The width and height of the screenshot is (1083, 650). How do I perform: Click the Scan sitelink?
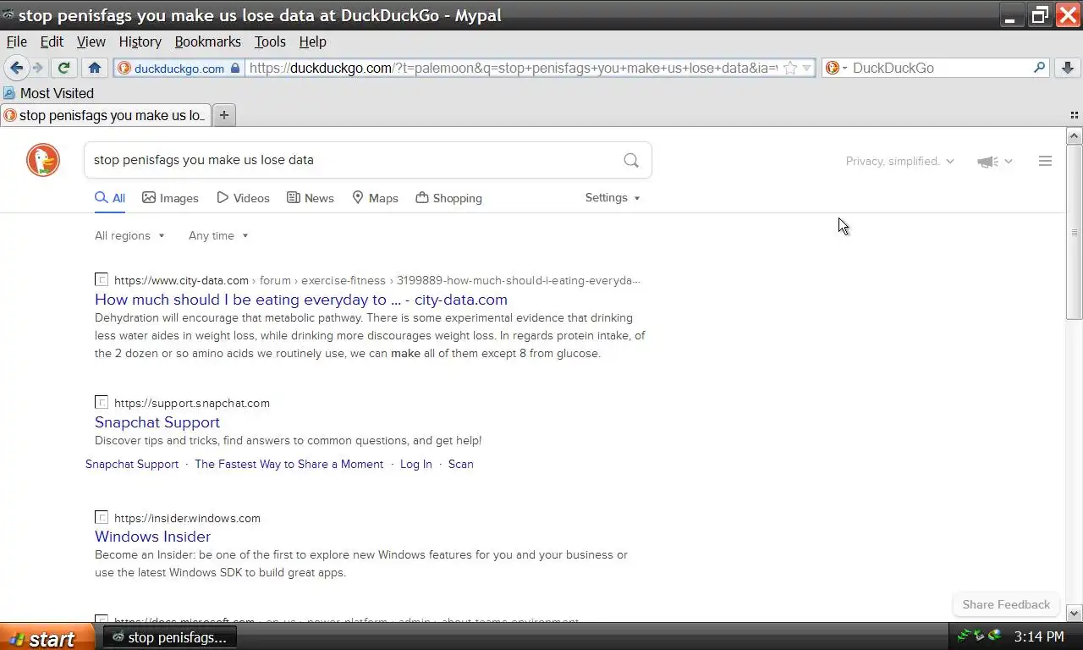[x=460, y=464]
